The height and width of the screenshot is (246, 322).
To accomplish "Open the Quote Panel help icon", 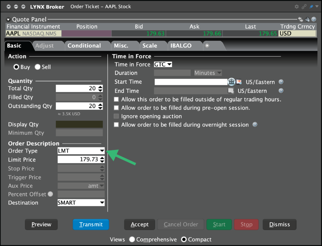I will [314, 19].
